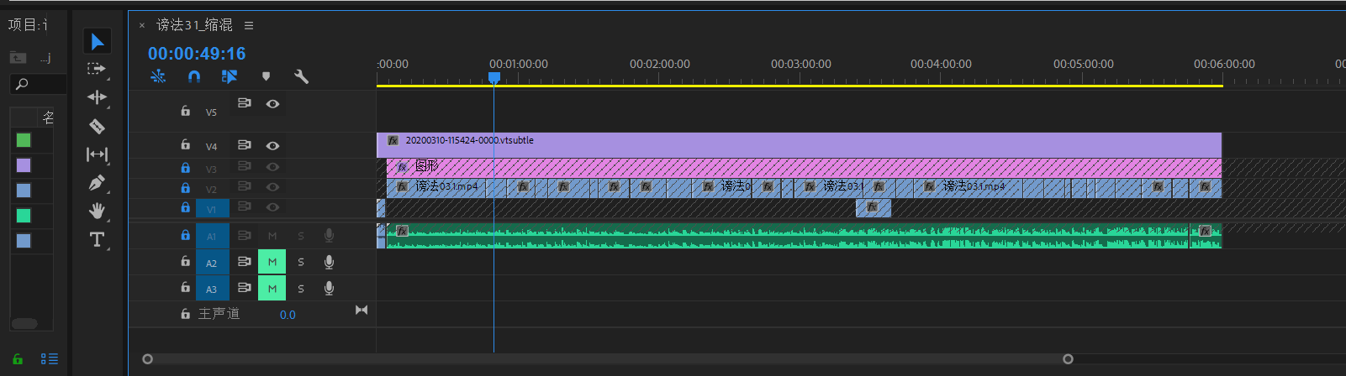
Task: Hide the V5 track output
Action: coord(272,104)
